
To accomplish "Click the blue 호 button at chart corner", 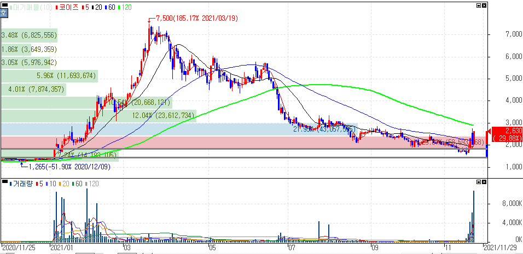I will 4,13.
